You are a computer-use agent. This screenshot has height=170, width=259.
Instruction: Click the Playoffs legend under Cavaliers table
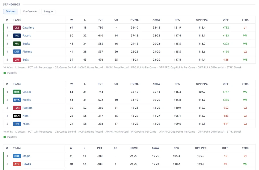[10, 73]
